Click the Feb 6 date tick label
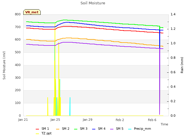This screenshot has width=186, height=139. point(152,120)
